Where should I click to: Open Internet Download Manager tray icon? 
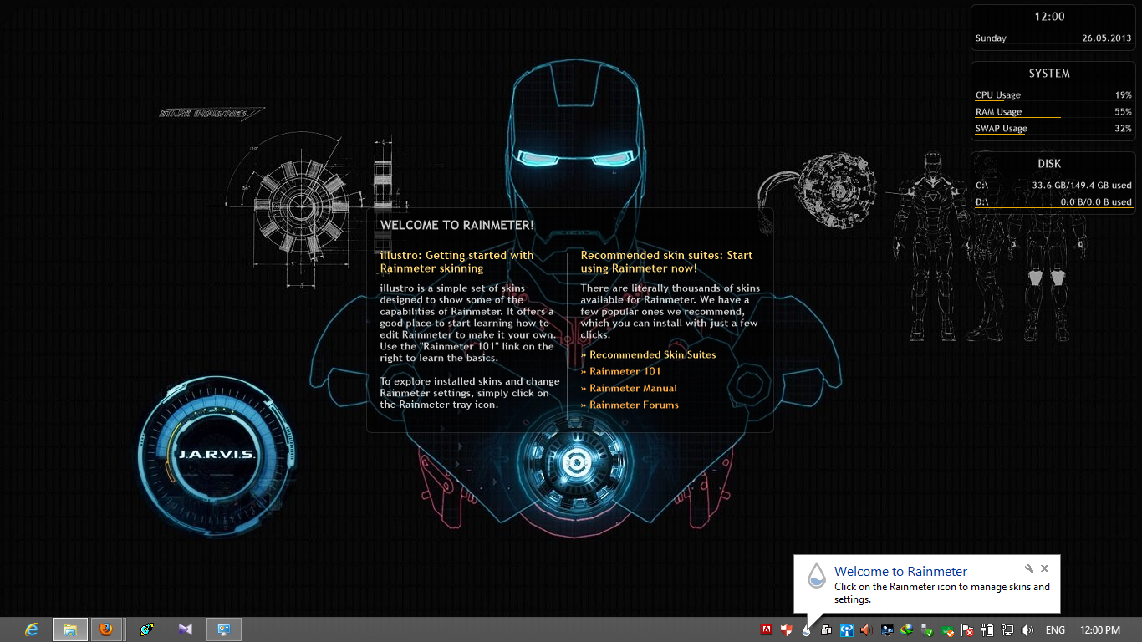906,630
